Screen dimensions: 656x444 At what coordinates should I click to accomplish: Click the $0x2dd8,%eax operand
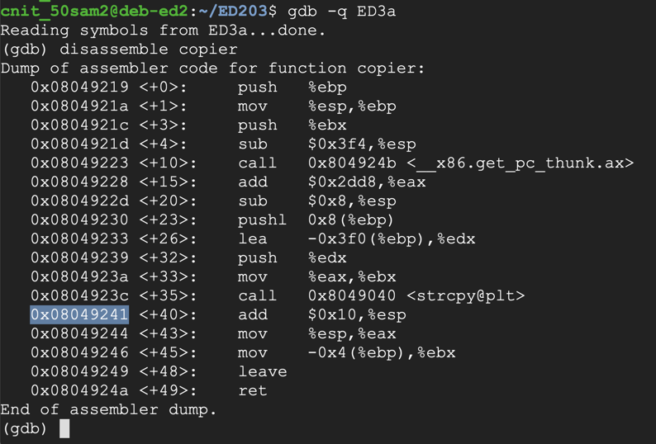[x=366, y=182]
